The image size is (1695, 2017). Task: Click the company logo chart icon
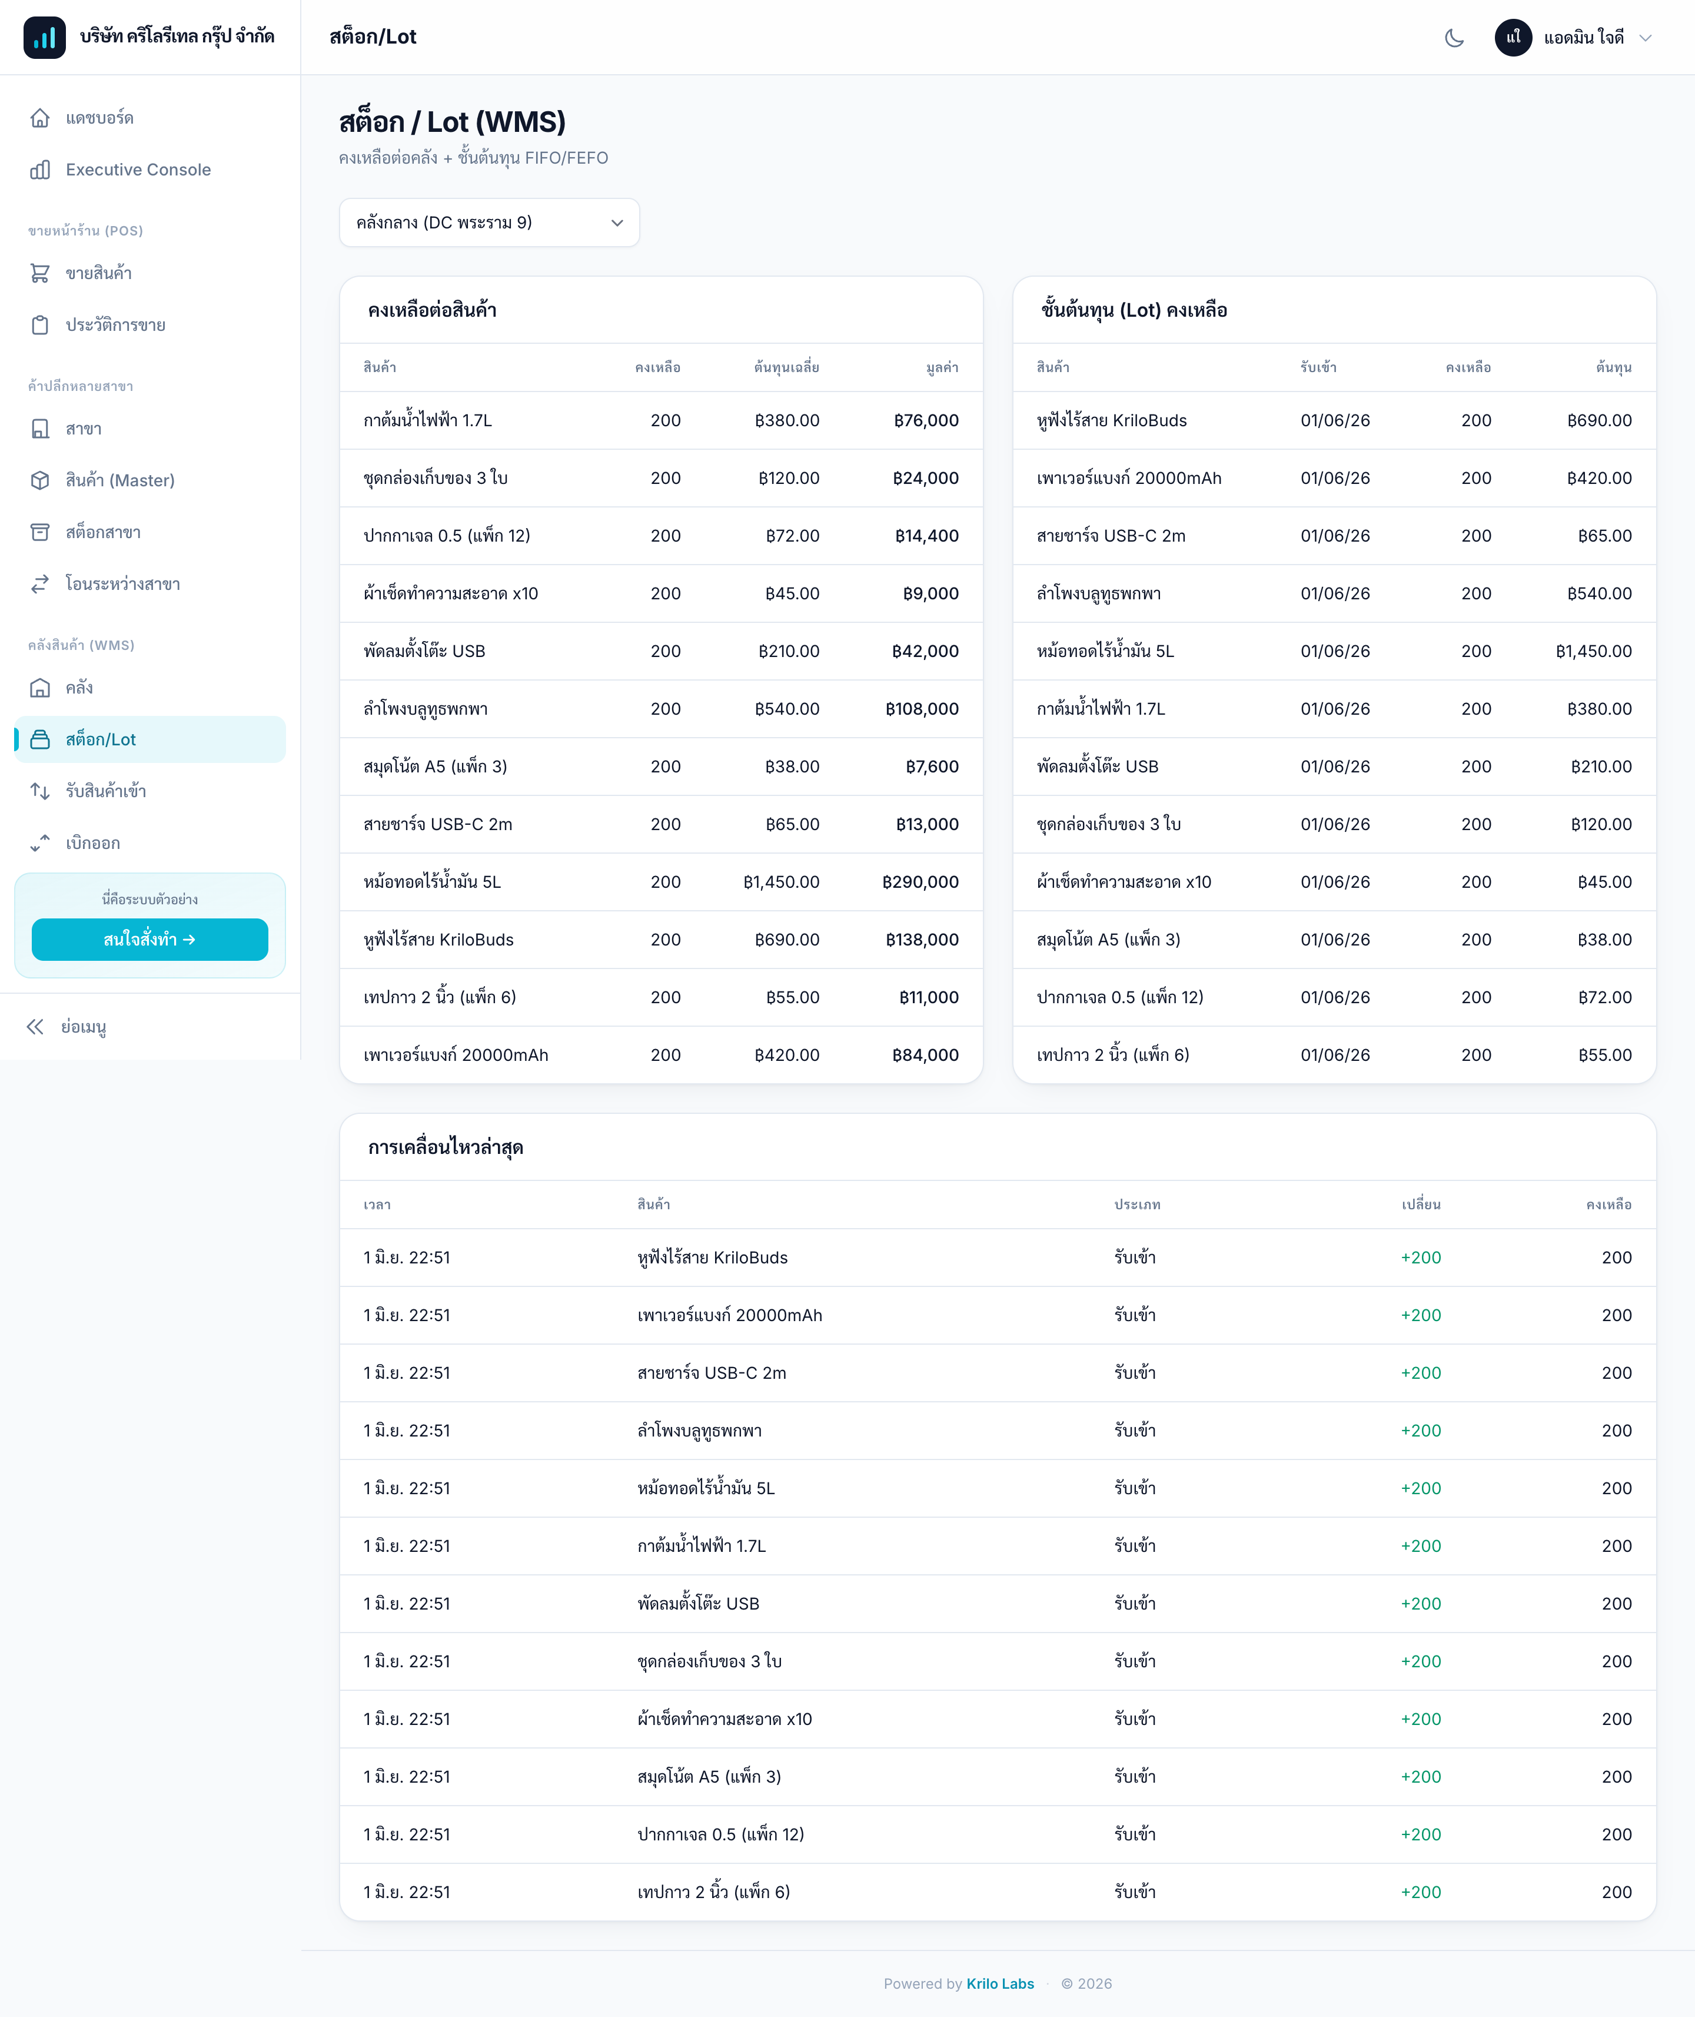pyautogui.click(x=44, y=38)
